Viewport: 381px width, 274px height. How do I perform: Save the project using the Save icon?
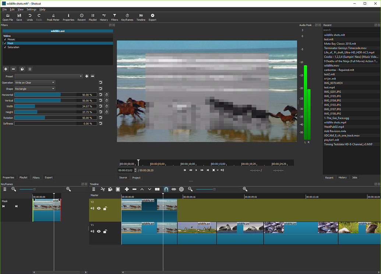pos(19,17)
